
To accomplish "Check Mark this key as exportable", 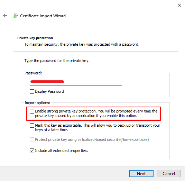I will click(x=32, y=125).
